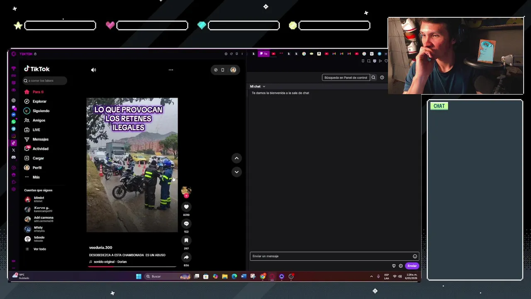Open the LIVE section
Viewport: 531px width, 299px height.
(x=32, y=130)
